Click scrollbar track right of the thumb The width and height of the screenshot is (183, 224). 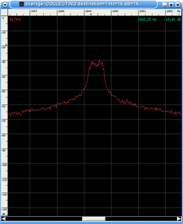[x=141, y=219]
